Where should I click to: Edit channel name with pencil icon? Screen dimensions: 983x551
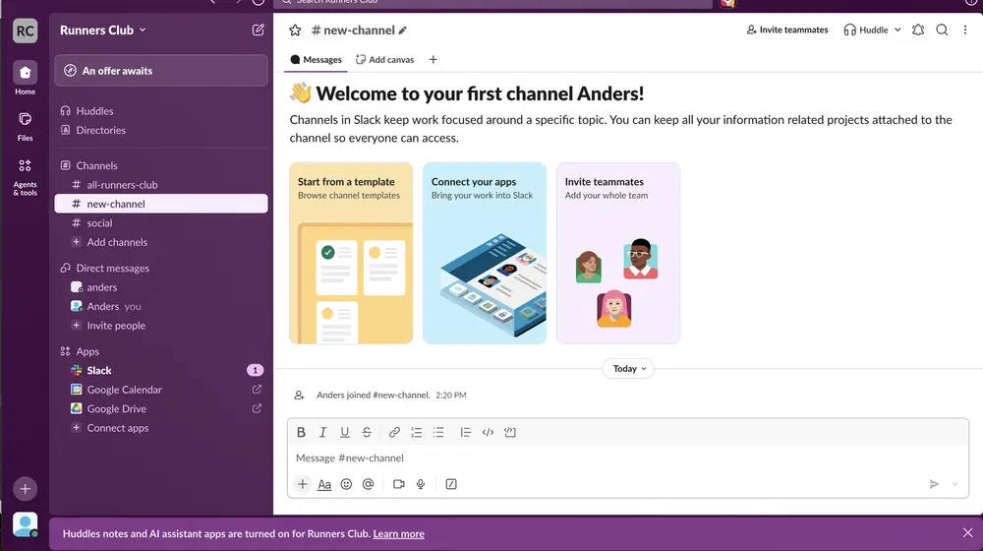tap(402, 31)
